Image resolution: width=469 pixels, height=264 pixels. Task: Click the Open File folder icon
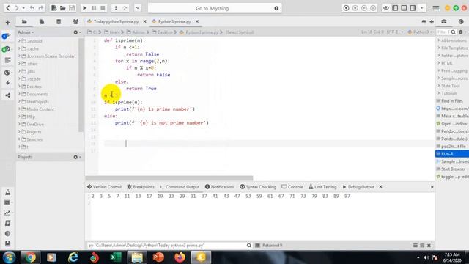pos(63,8)
